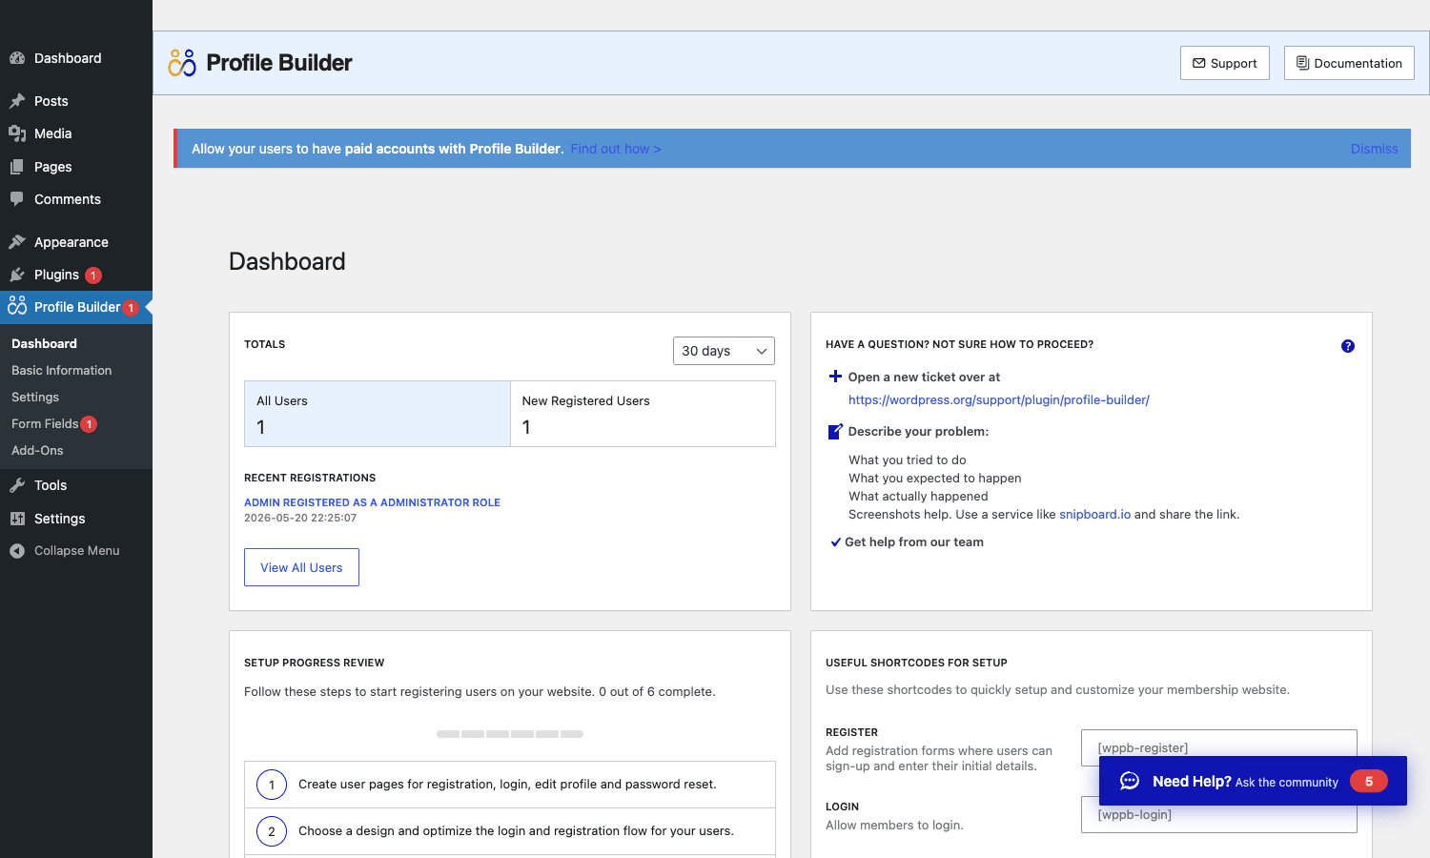The image size is (1430, 858).
Task: Click the View All Users button
Action: point(301,567)
